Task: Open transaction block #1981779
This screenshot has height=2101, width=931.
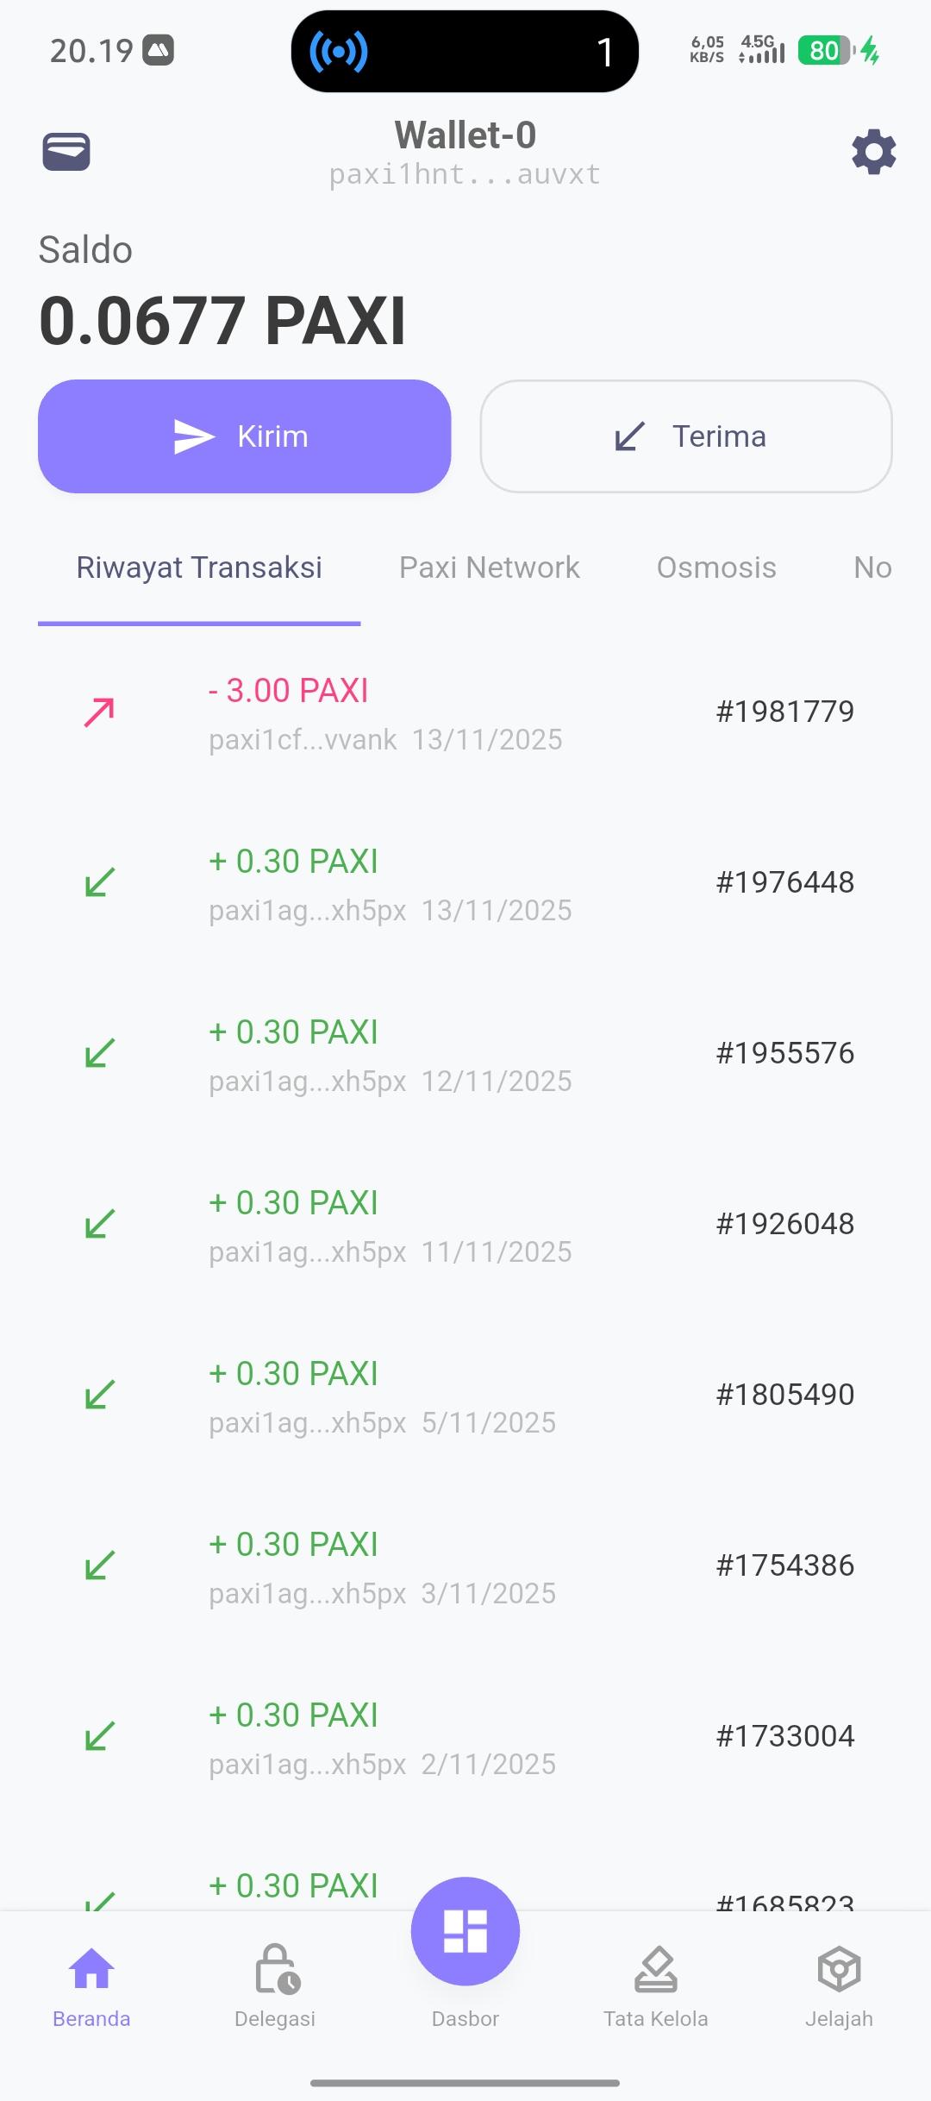Action: (784, 712)
